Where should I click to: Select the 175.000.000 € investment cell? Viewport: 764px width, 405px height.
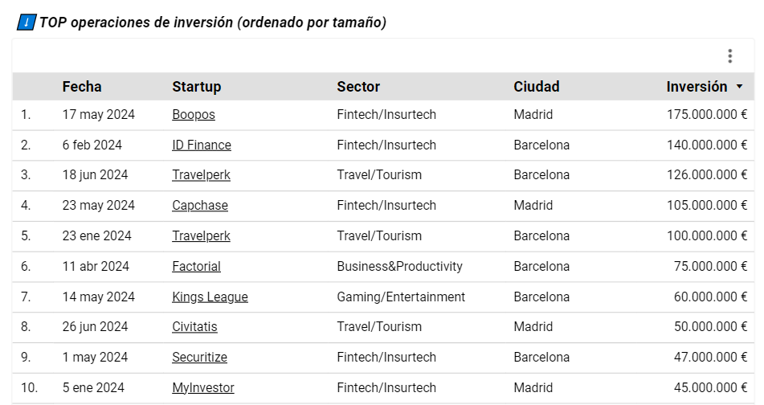(x=707, y=115)
